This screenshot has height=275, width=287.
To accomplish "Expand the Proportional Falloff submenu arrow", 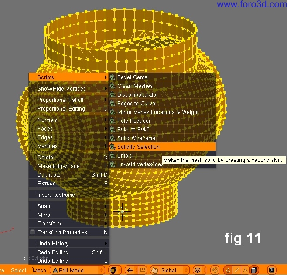I will coord(106,100).
